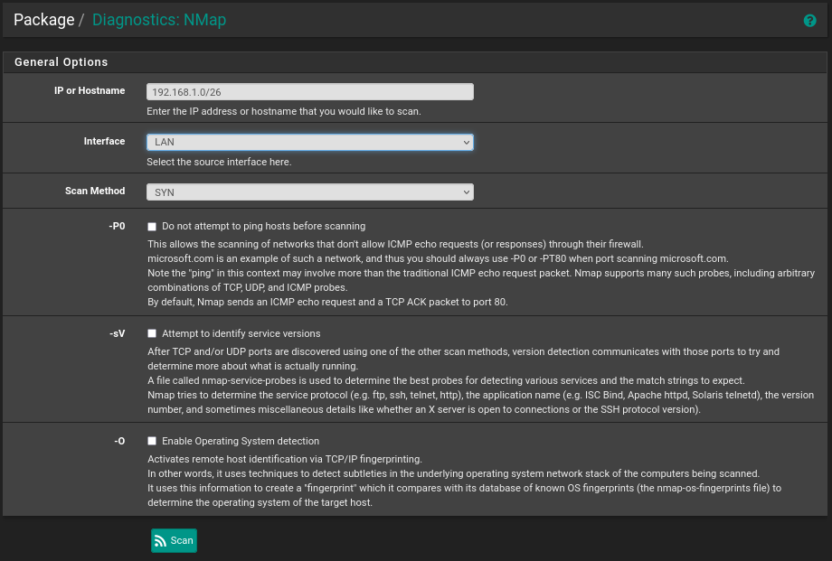Click the Scan button with feed icon

pyautogui.click(x=174, y=540)
